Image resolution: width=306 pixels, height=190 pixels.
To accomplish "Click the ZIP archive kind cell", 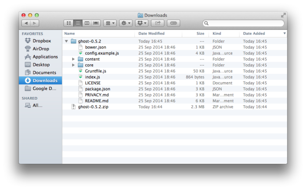I will pyautogui.click(x=223, y=107).
